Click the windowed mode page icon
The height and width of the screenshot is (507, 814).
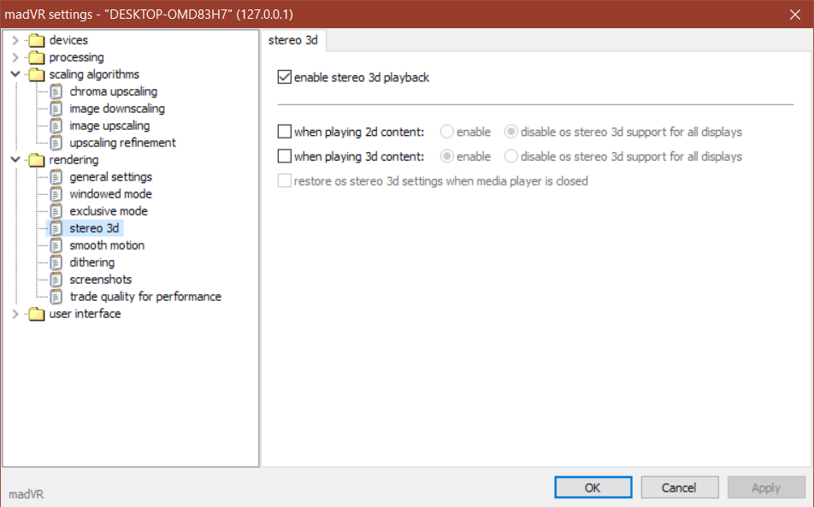(x=56, y=194)
